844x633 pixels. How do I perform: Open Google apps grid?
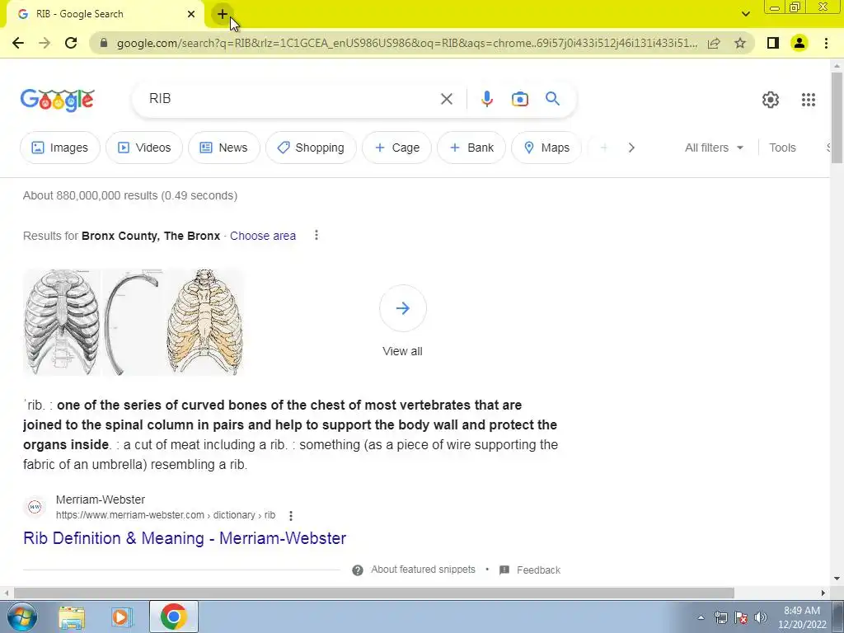click(808, 100)
